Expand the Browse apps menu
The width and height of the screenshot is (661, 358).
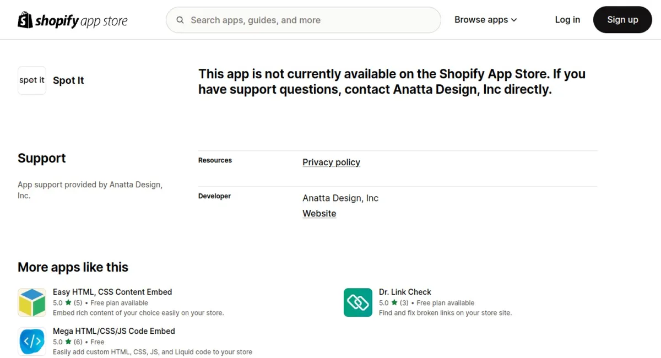pyautogui.click(x=486, y=20)
